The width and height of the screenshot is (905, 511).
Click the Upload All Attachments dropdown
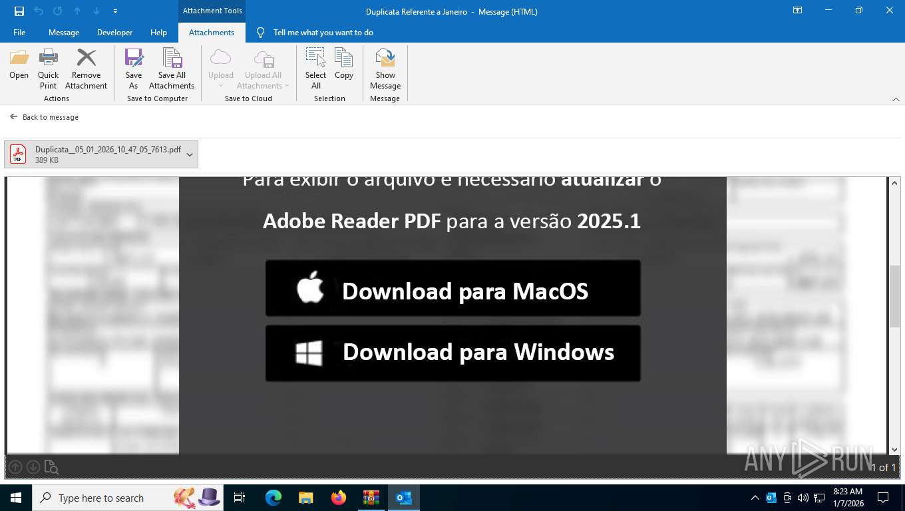click(264, 69)
